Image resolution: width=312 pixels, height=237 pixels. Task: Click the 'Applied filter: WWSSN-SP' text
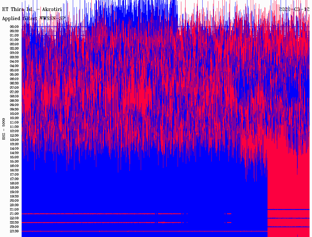click(34, 19)
